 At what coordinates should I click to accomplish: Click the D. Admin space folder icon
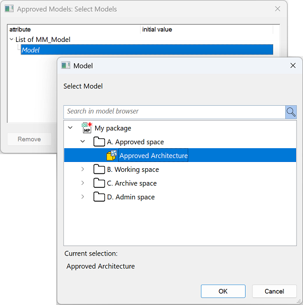pyautogui.click(x=99, y=197)
